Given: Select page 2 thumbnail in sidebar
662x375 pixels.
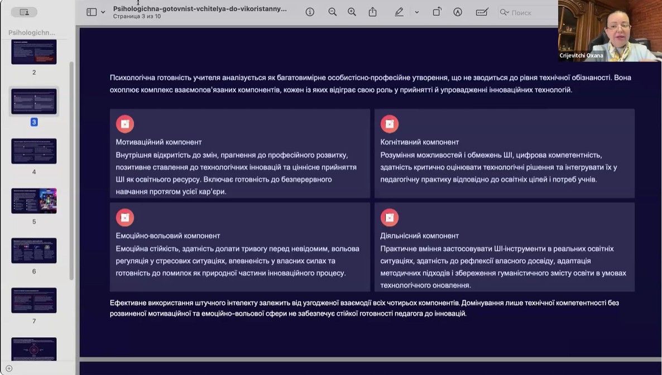Looking at the screenshot, I should pos(34,52).
